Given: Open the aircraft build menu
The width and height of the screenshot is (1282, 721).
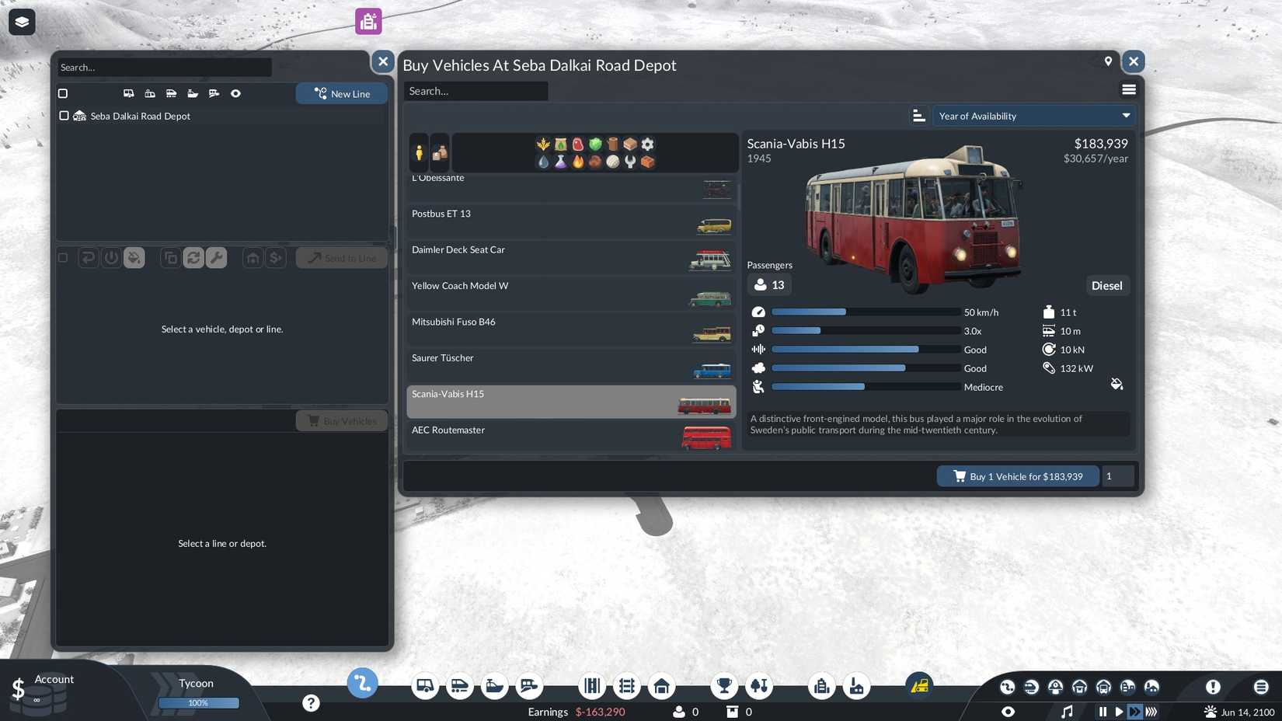Looking at the screenshot, I should pos(529,686).
